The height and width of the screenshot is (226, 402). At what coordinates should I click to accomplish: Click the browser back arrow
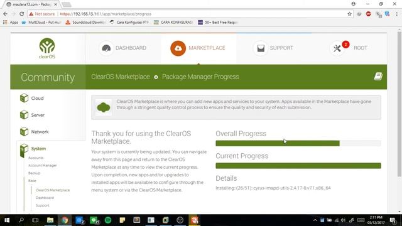(6, 14)
